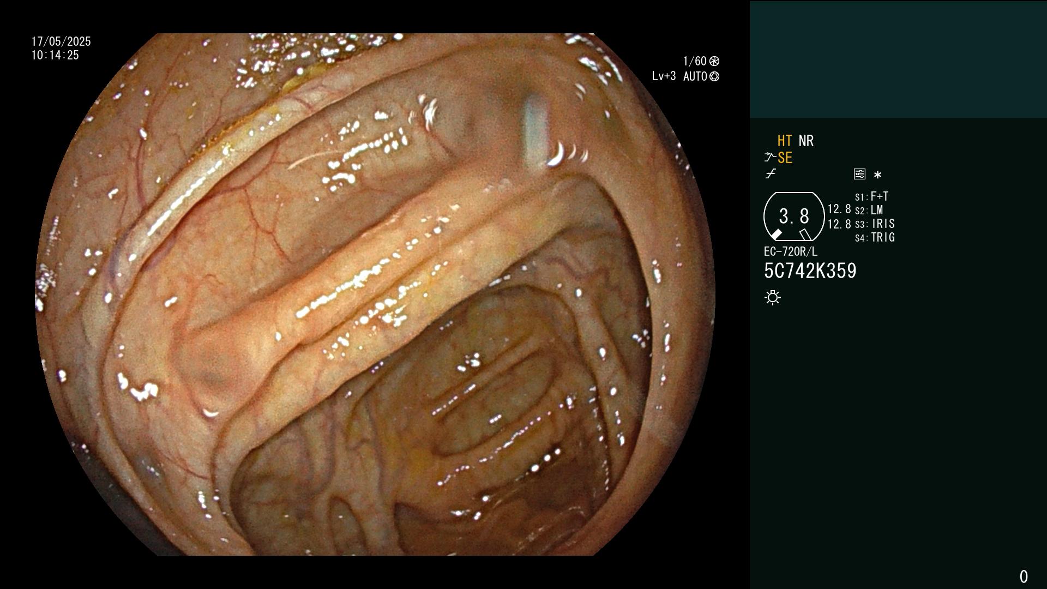1047x589 pixels.
Task: Click the shutter speed icon after 1/60
Action: click(x=714, y=61)
